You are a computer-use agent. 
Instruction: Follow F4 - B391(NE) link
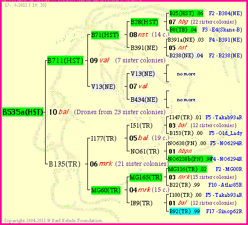225,40
